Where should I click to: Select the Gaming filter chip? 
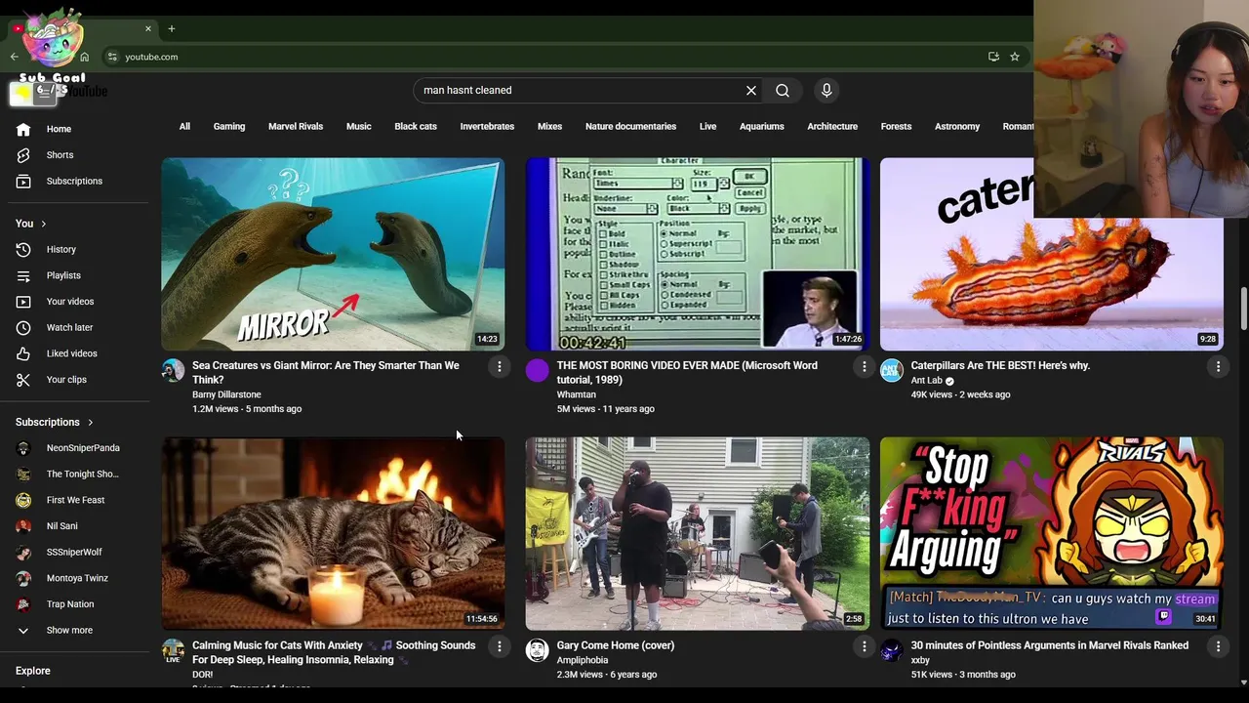pos(229,126)
